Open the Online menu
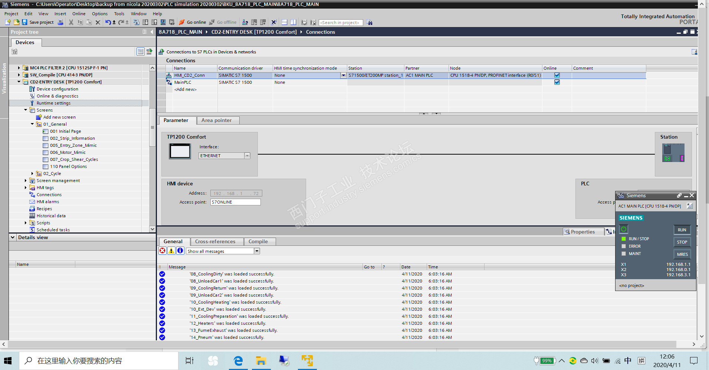The width and height of the screenshot is (709, 370). pos(79,14)
